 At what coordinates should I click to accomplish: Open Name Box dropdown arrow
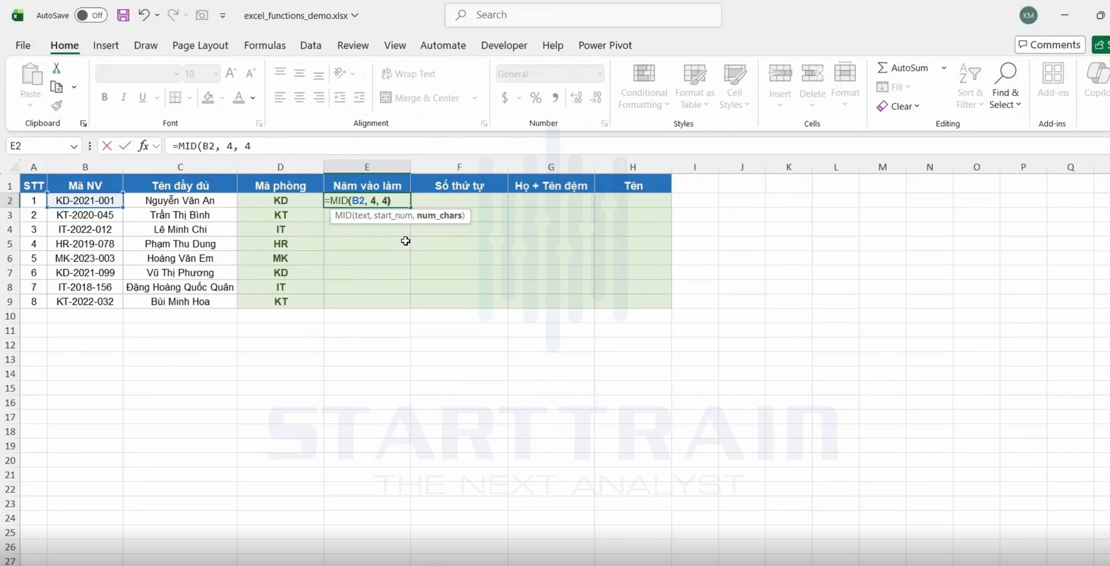(x=73, y=146)
